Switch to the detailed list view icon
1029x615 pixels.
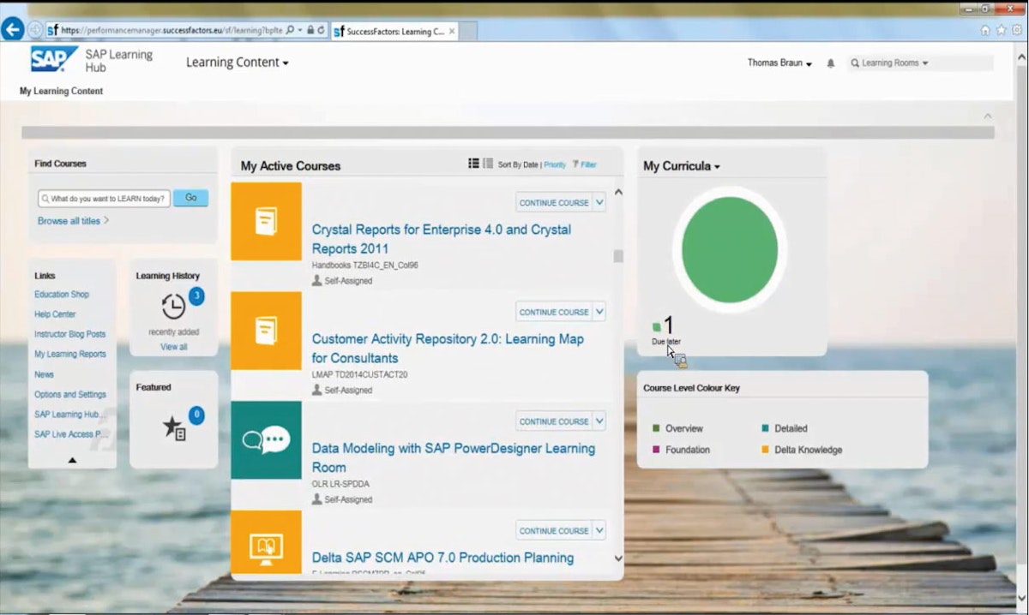[x=488, y=164]
